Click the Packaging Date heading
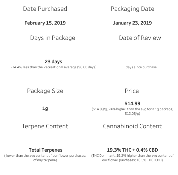This screenshot has width=178, height=175. [x=133, y=9]
